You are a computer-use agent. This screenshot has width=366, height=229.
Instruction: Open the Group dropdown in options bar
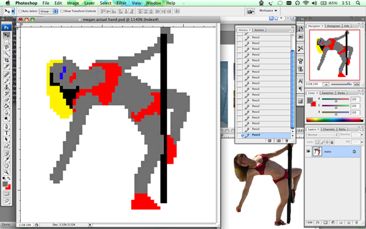(48, 11)
